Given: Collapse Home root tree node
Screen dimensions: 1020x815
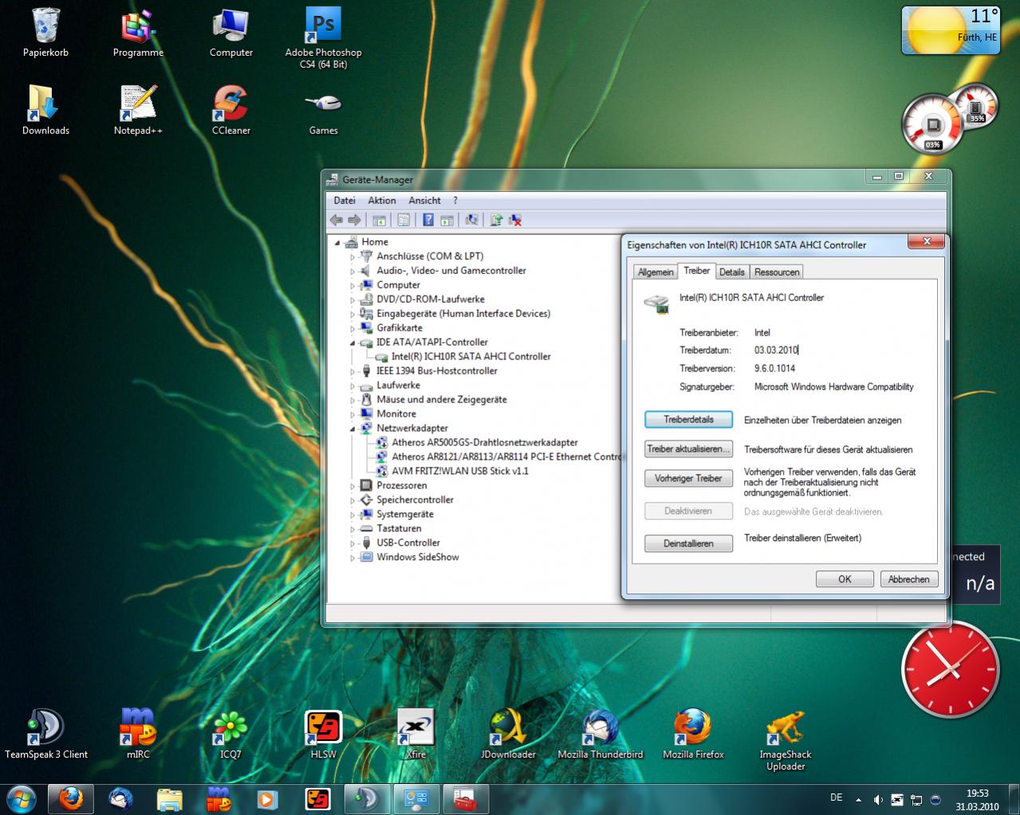Looking at the screenshot, I should pos(337,242).
